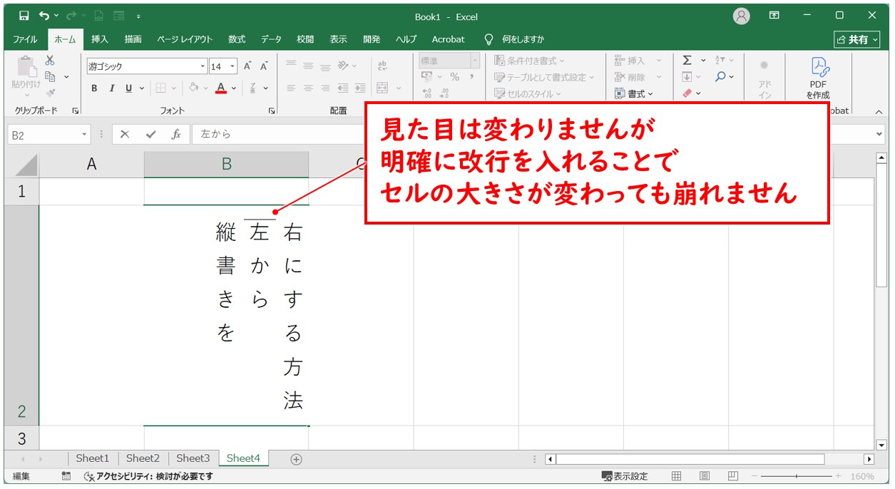Toggle Bold formatting
The width and height of the screenshot is (895, 489).
click(94, 88)
